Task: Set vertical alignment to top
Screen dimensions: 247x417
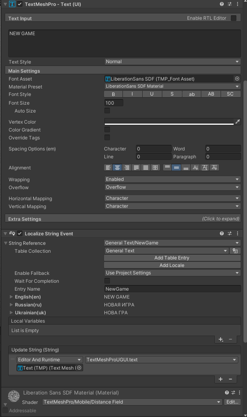Action: [x=167, y=168]
